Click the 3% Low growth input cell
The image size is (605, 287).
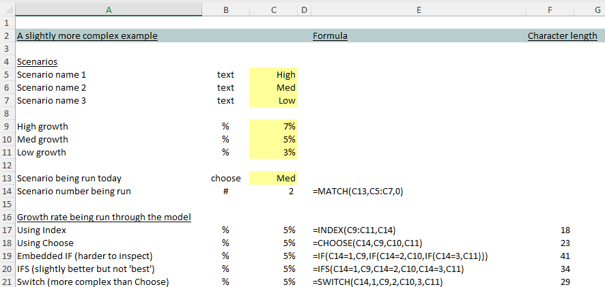[x=273, y=153]
